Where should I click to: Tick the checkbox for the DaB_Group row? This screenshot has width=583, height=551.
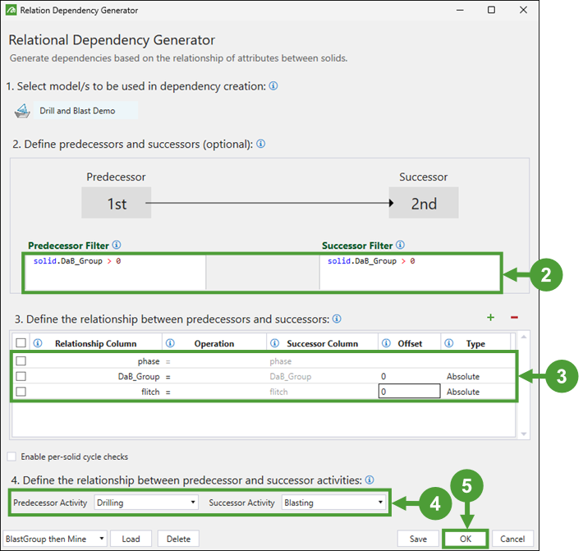[x=21, y=376]
